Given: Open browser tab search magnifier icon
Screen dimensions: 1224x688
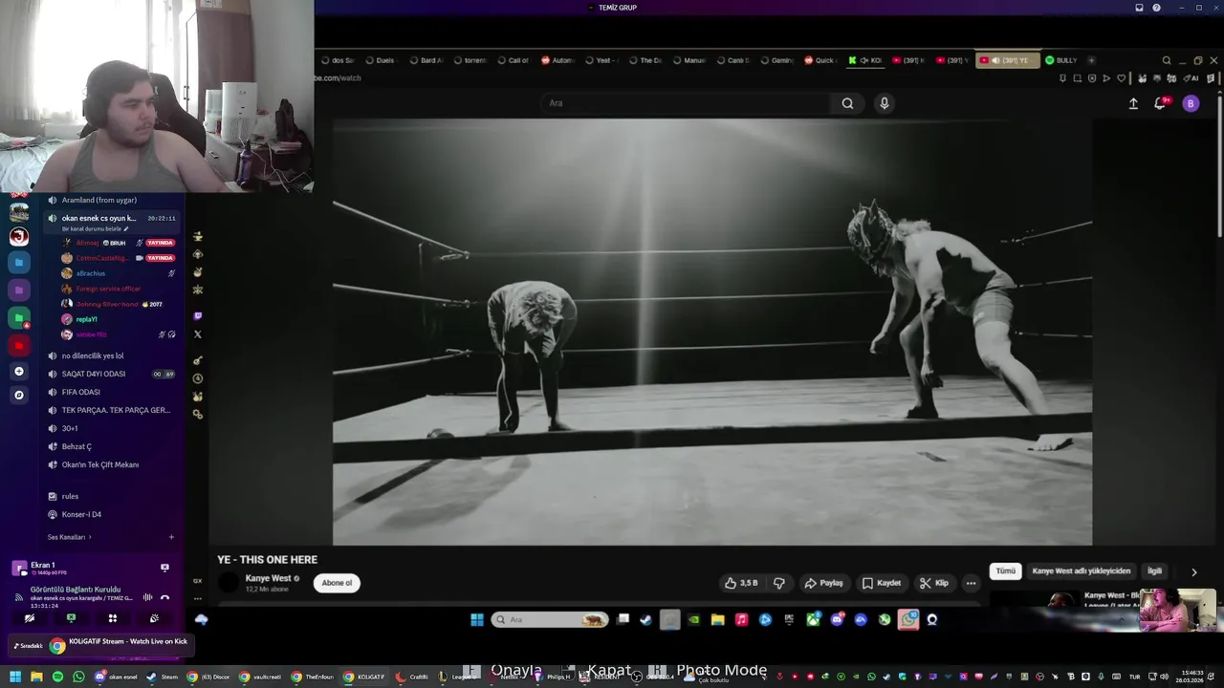Looking at the screenshot, I should point(1166,60).
